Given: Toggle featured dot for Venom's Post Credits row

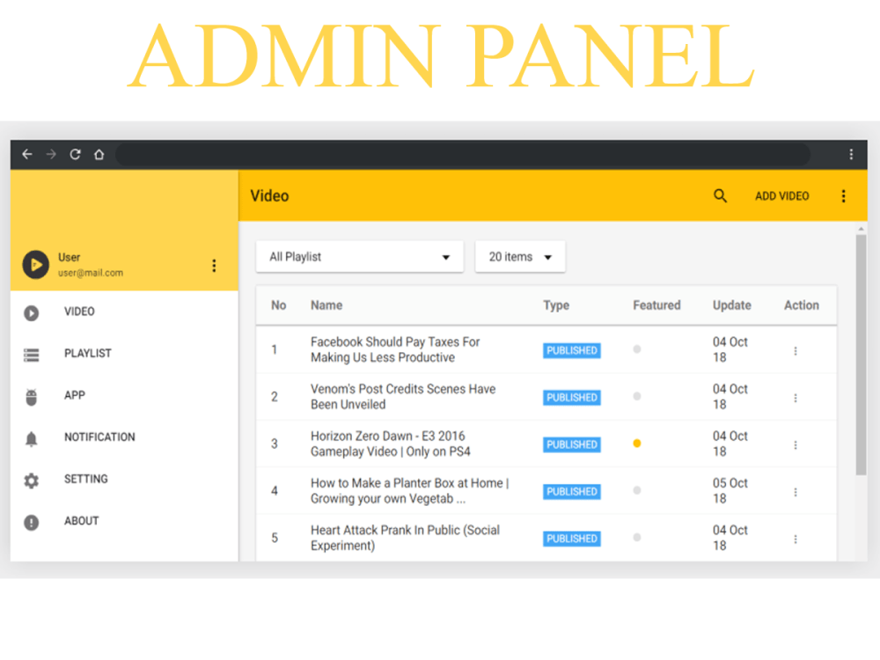Looking at the screenshot, I should [637, 396].
